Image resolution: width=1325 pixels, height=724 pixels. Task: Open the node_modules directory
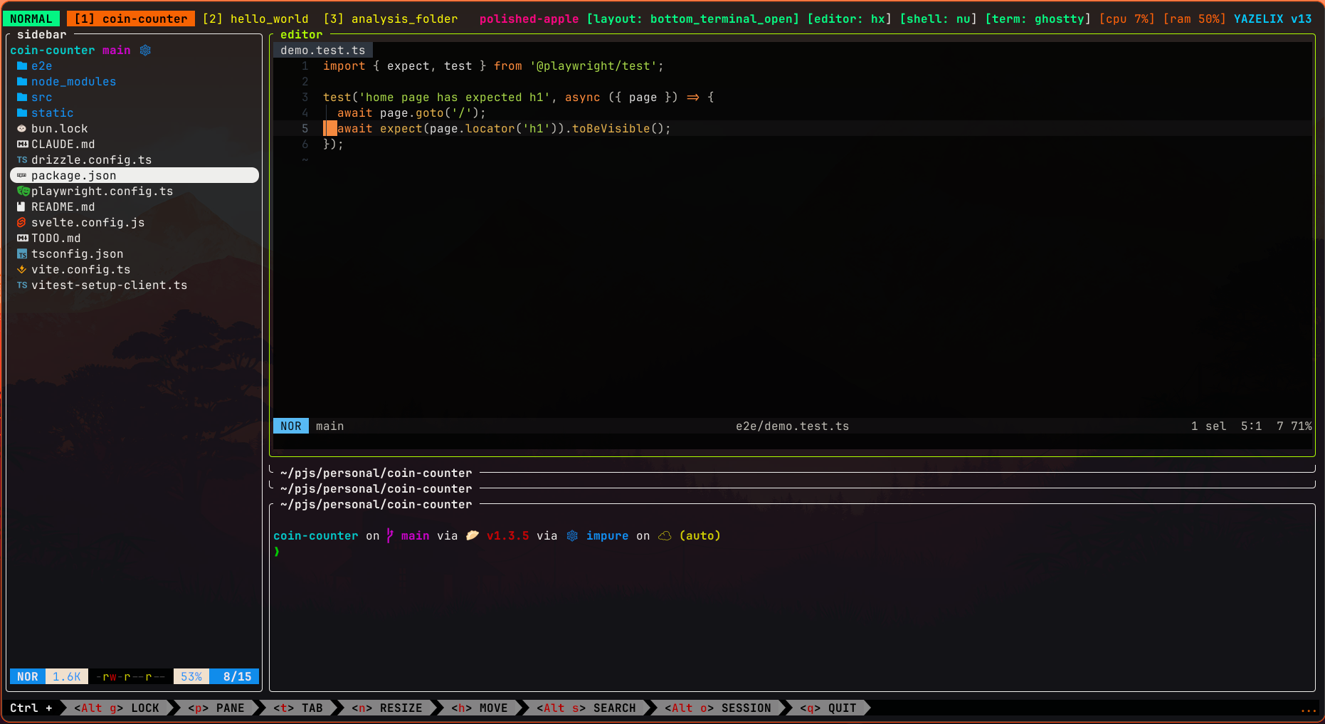[x=73, y=82]
